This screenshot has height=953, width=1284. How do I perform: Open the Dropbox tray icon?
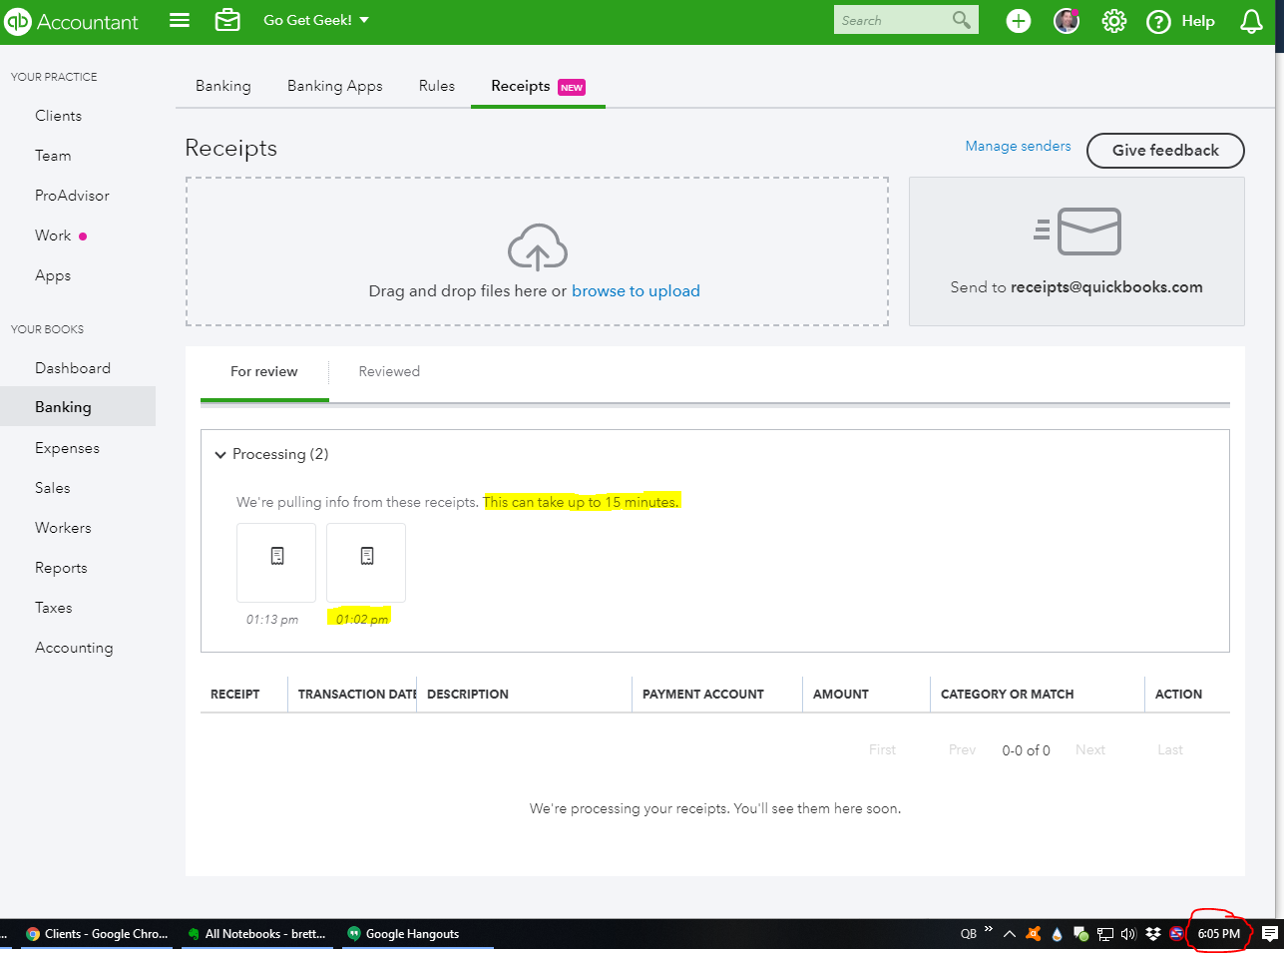click(1153, 934)
